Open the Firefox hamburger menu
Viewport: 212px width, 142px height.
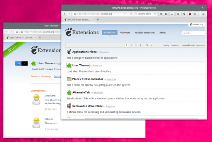tap(203, 14)
